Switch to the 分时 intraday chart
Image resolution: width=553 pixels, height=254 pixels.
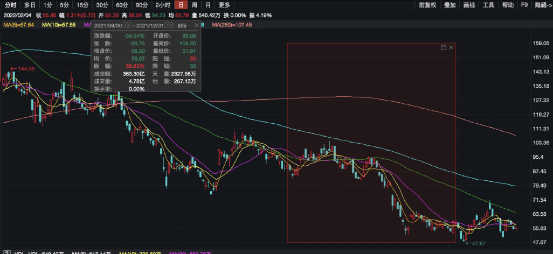pos(10,5)
